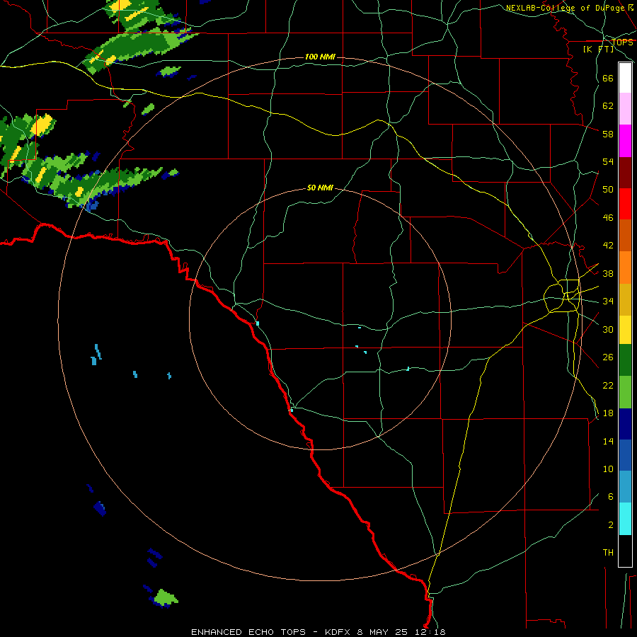Click the legend value '2'
This screenshot has height=637, width=637.
coord(610,525)
